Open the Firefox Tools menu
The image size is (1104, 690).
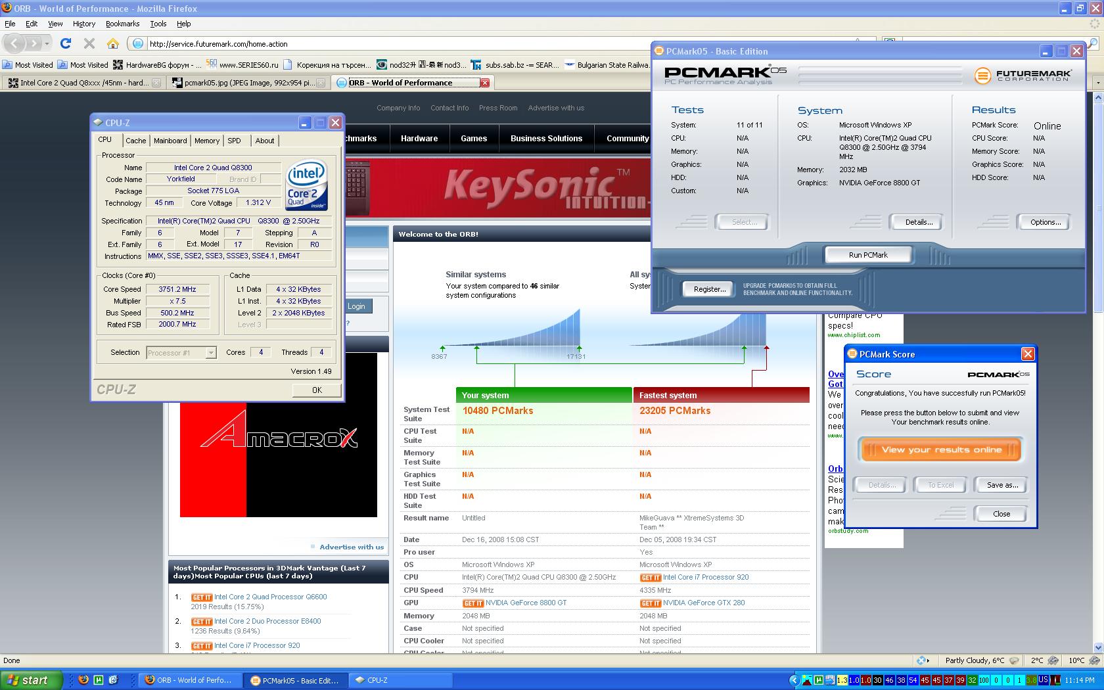(158, 24)
